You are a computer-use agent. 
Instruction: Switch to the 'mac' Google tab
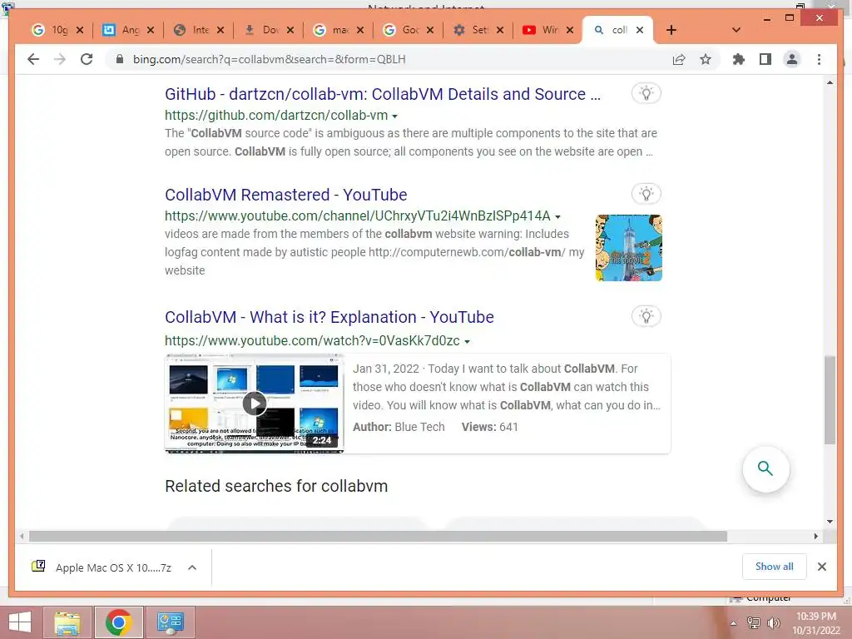[x=334, y=30]
